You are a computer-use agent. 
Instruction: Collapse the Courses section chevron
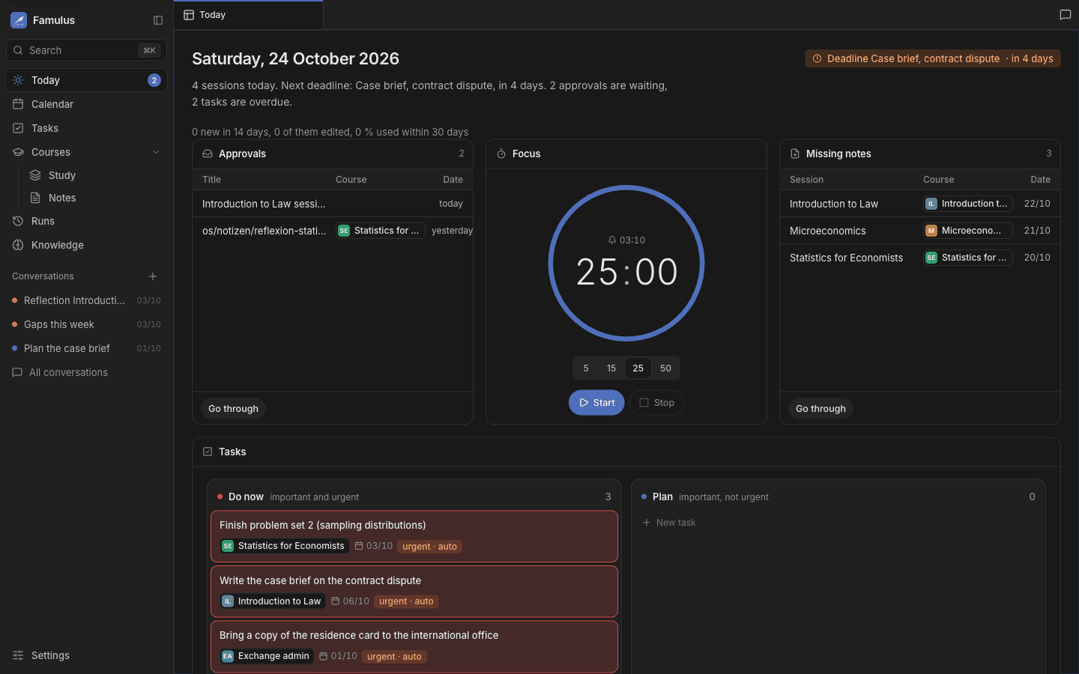156,152
